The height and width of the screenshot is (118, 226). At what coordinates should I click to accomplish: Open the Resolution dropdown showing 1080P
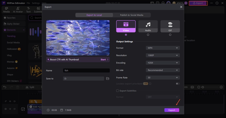163,55
